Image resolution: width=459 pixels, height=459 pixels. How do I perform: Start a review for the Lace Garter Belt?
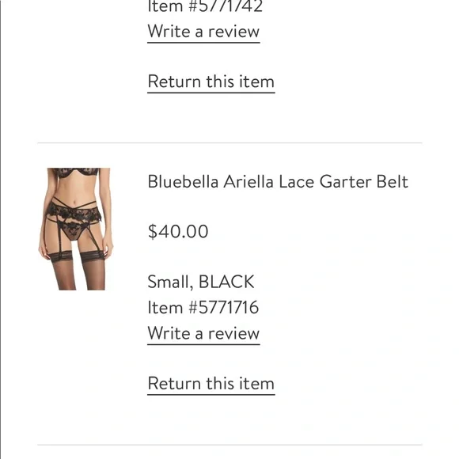pyautogui.click(x=203, y=334)
